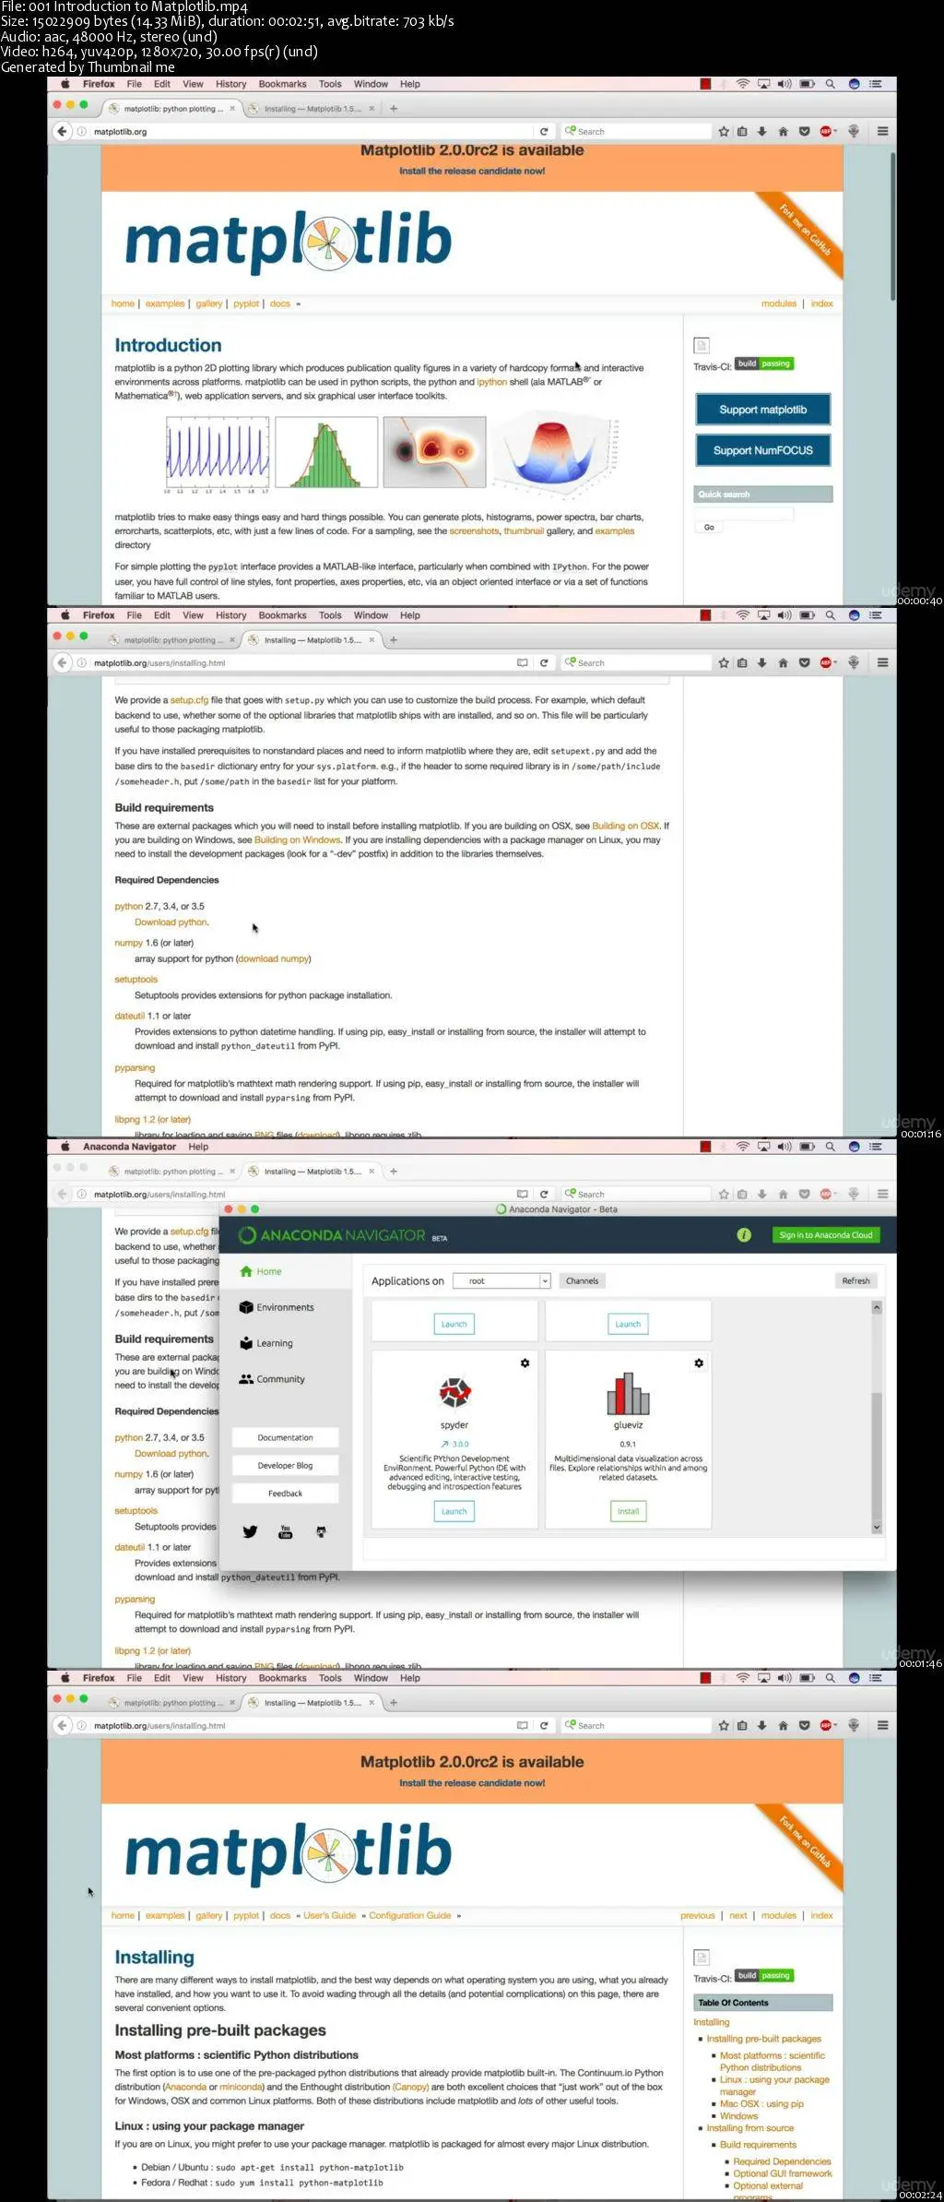Open the hamburger menu in the matplotlib.org home frame

click(882, 131)
